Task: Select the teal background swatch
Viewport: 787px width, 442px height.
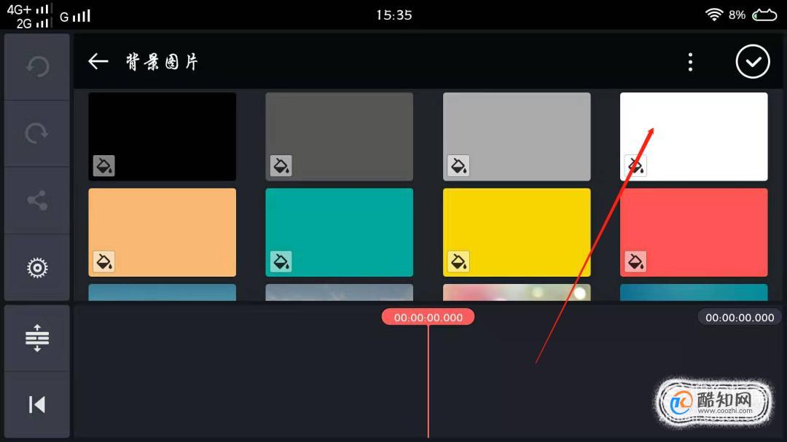Action: tap(340, 232)
